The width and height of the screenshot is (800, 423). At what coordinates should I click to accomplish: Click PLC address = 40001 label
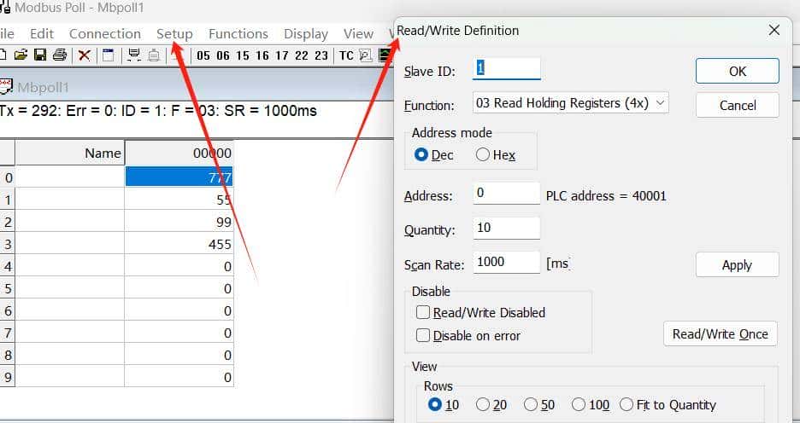pos(606,196)
